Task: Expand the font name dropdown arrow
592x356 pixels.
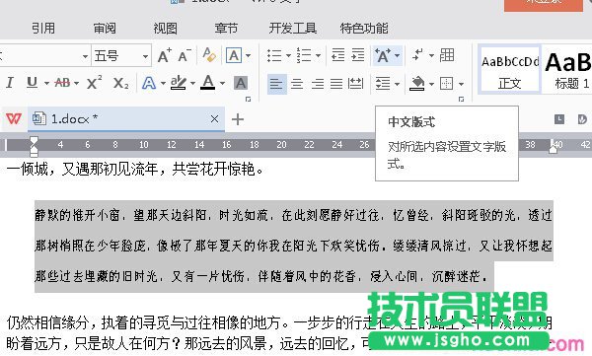Action: (x=85, y=56)
